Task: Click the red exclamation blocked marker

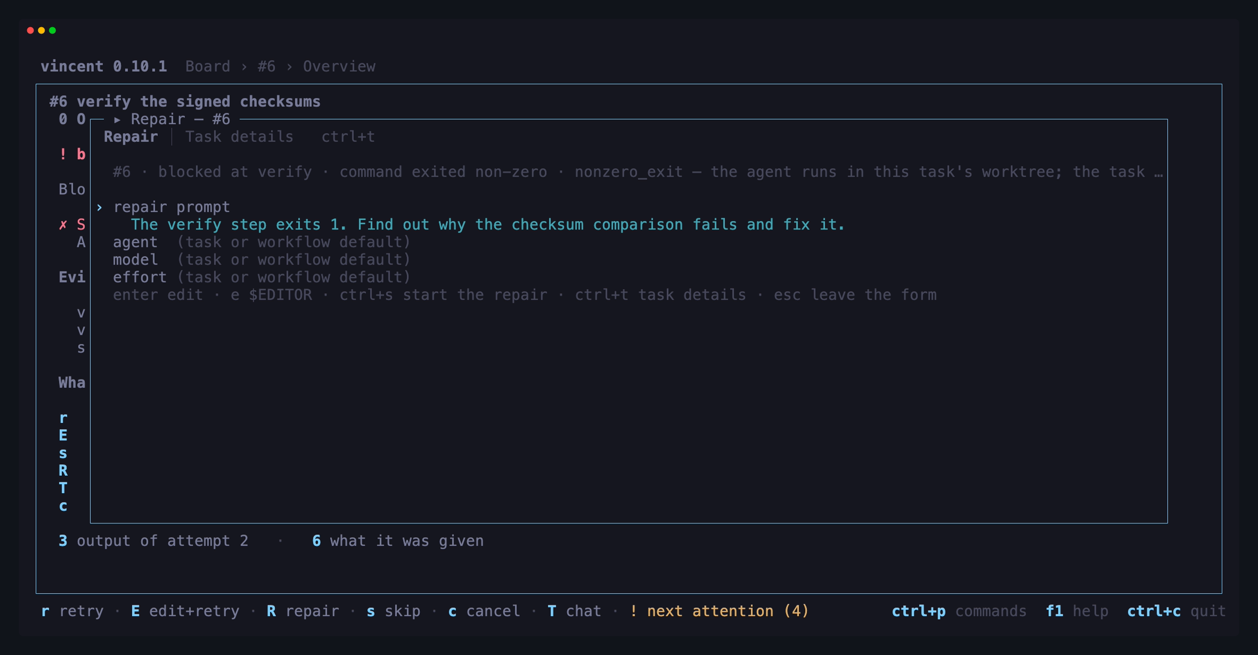Action: click(63, 155)
